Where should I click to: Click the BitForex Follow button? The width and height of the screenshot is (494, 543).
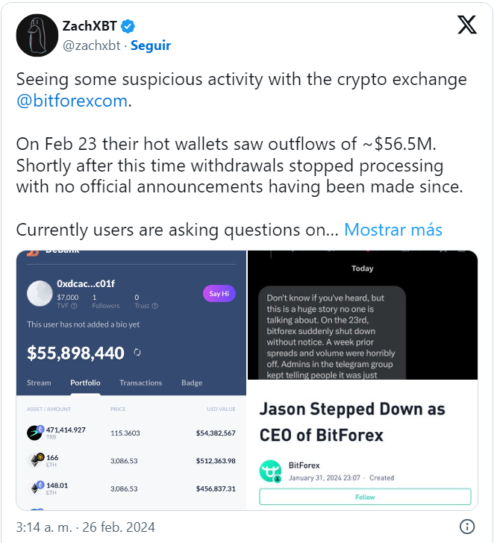pyautogui.click(x=365, y=497)
